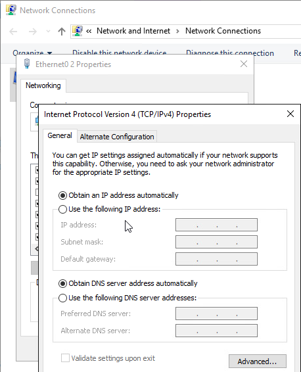Viewport: 301px width, 372px height.
Task: Select Use the following IP address
Action: tap(110, 209)
